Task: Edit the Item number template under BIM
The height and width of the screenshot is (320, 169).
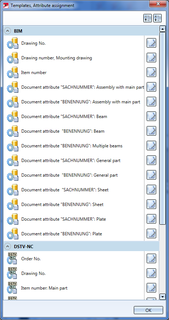Action: (x=151, y=72)
